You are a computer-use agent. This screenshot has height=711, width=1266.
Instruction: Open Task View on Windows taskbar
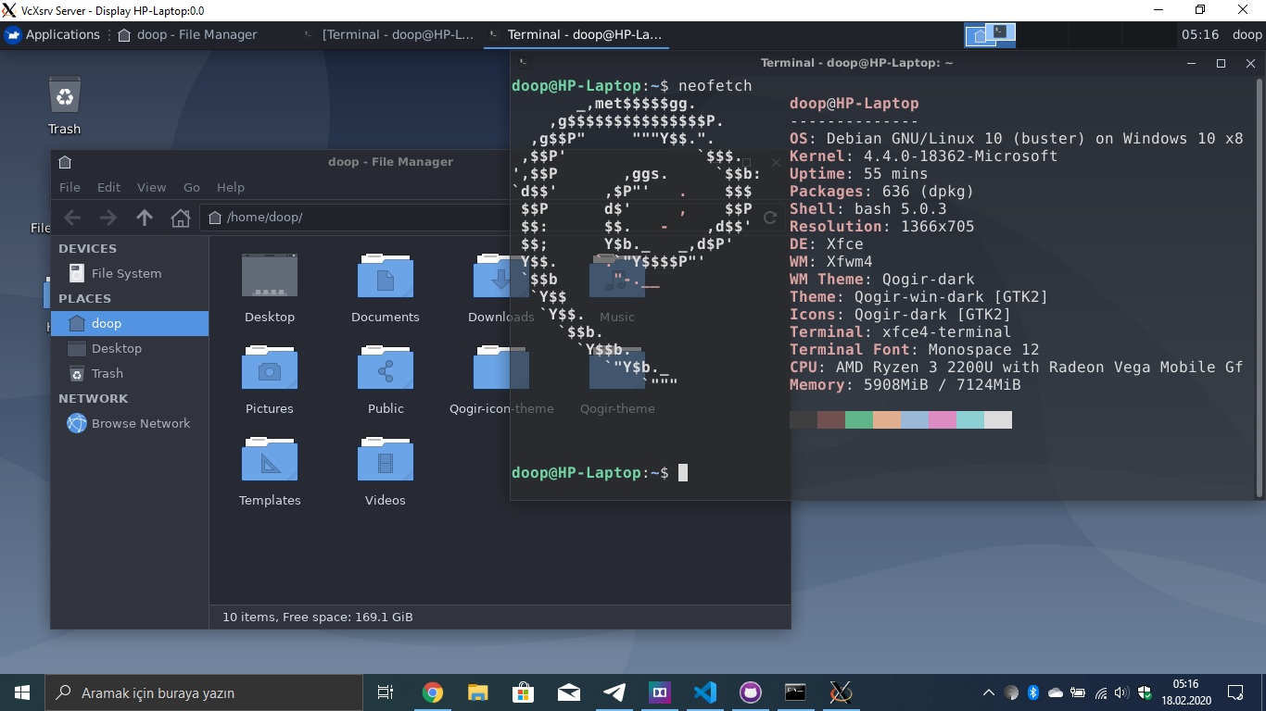click(x=386, y=692)
